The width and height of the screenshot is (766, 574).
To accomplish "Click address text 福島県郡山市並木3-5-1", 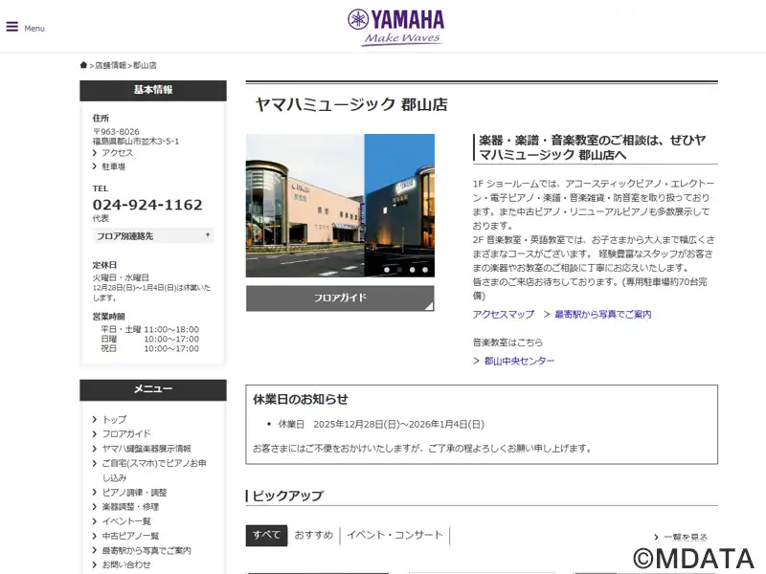I will tap(136, 142).
